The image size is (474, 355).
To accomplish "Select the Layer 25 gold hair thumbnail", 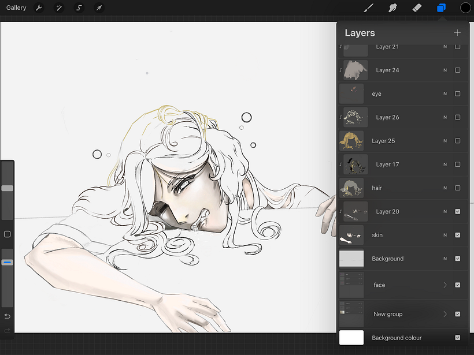I will point(351,141).
